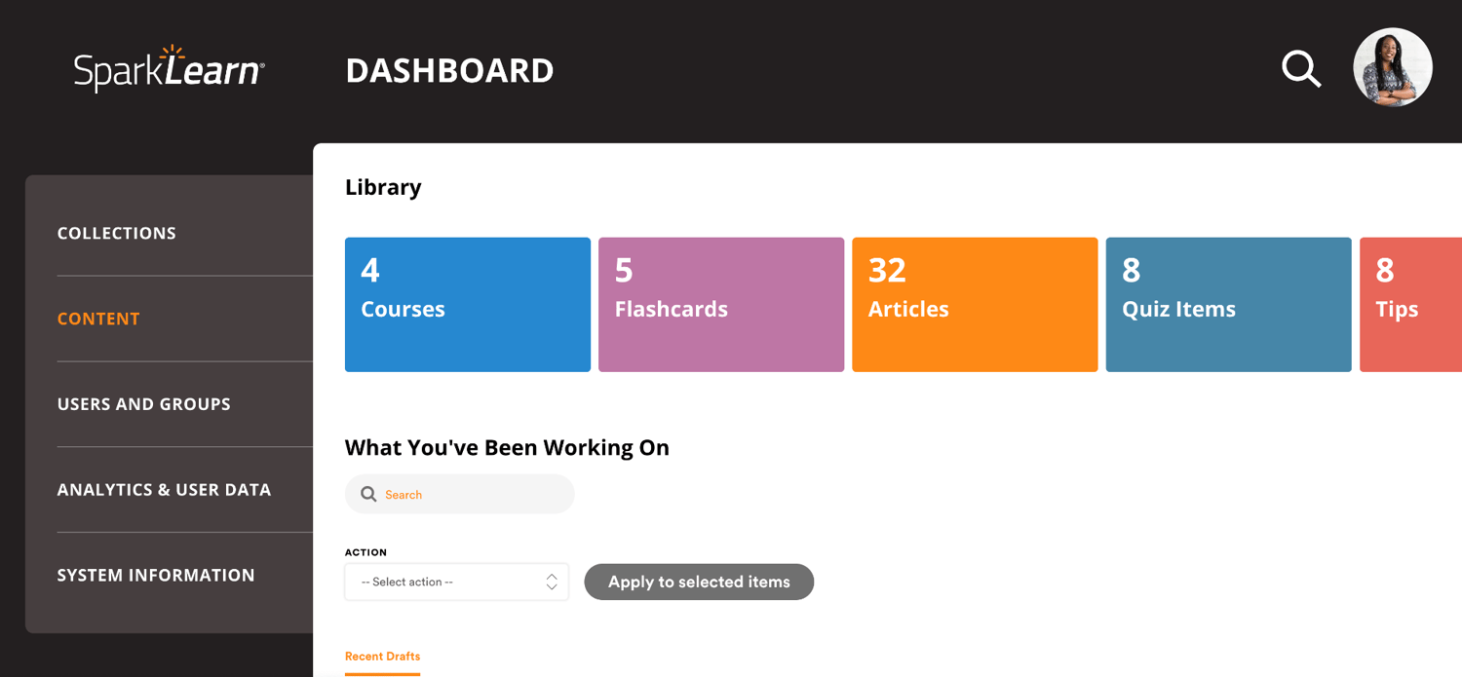Click the SparkLearn logo
The height and width of the screenshot is (677, 1462).
[169, 68]
